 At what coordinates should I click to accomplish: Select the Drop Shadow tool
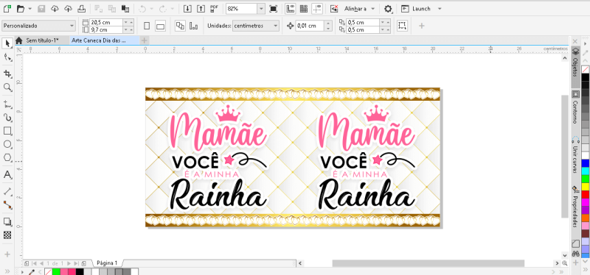7,222
